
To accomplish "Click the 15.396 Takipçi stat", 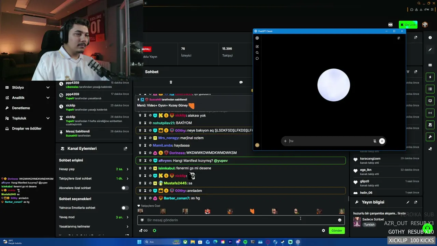I will coord(227,52).
